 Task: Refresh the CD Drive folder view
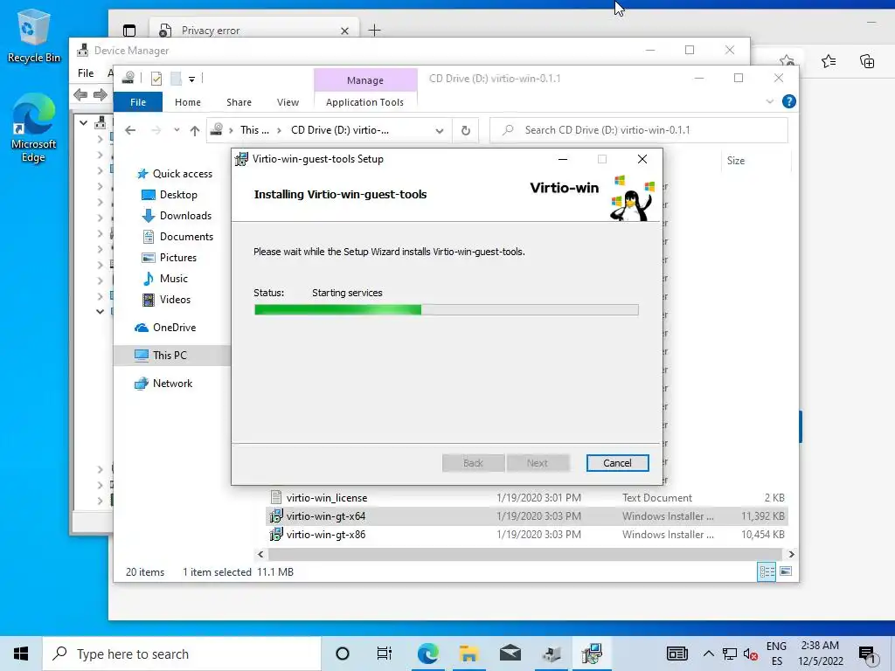[466, 131]
